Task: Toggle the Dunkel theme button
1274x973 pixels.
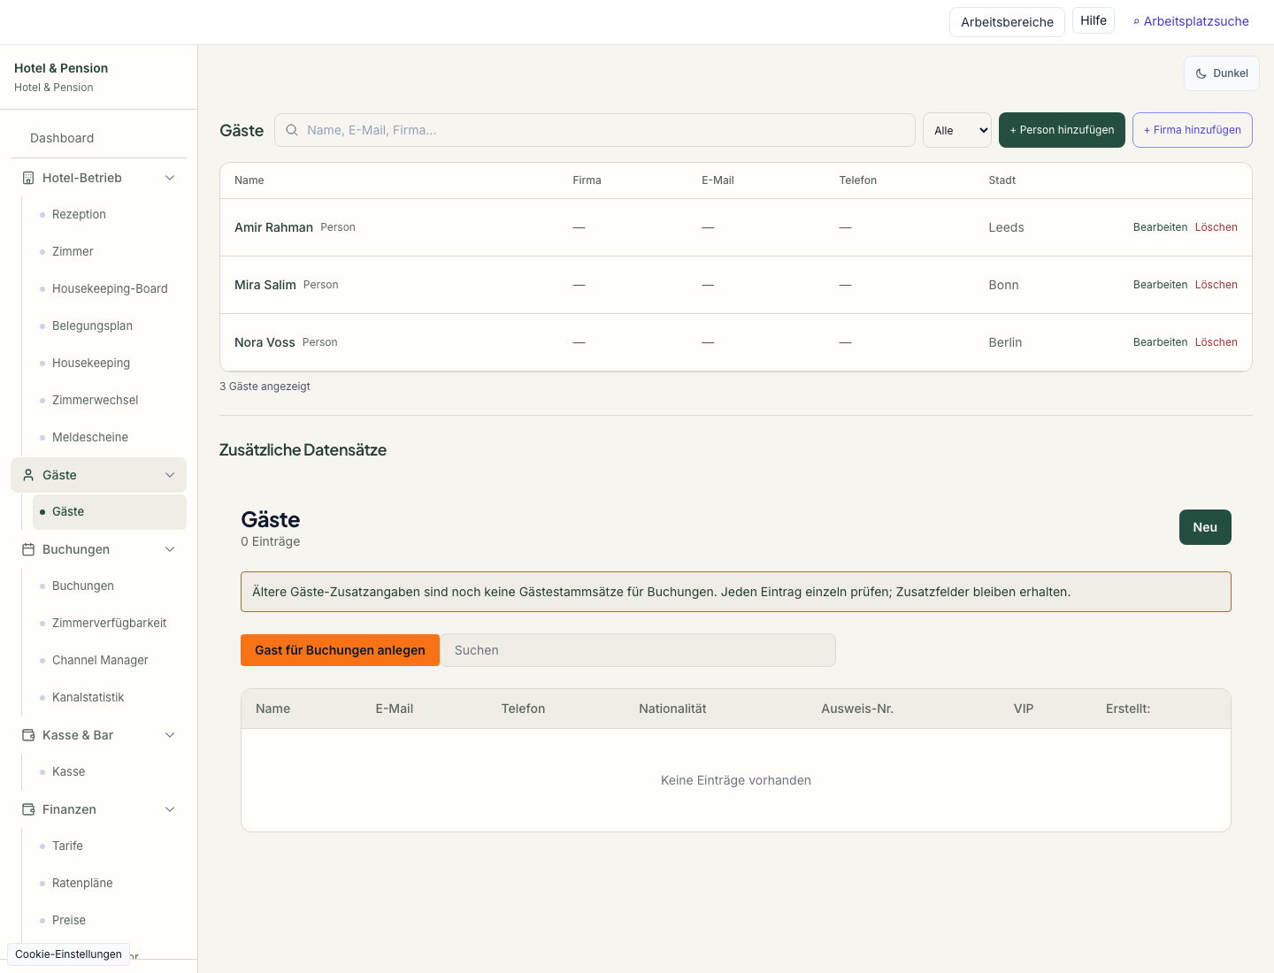Action: point(1222,73)
